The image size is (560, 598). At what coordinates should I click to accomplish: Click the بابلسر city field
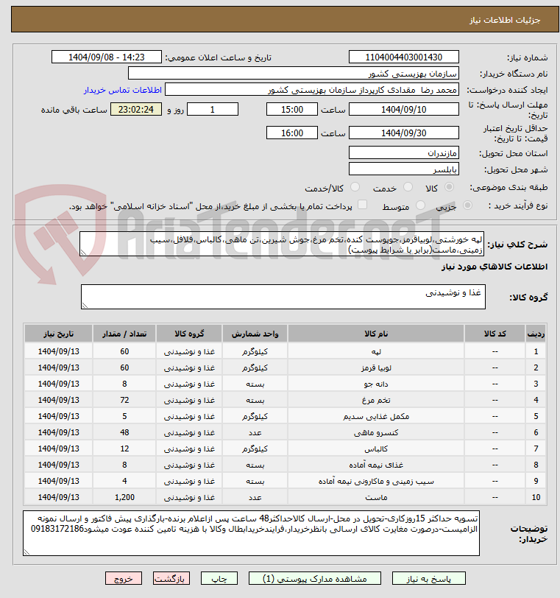[404, 169]
